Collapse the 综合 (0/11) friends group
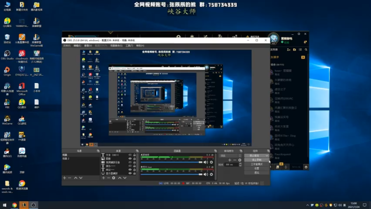This screenshot has width=371, height=209. [x=277, y=65]
